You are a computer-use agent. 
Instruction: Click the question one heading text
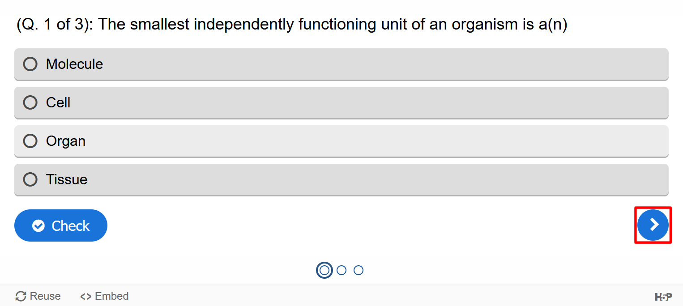point(292,24)
